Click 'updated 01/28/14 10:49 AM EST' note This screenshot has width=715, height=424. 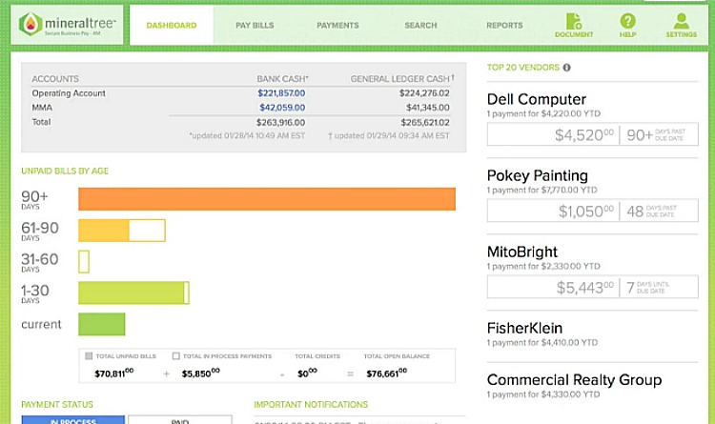(247, 135)
